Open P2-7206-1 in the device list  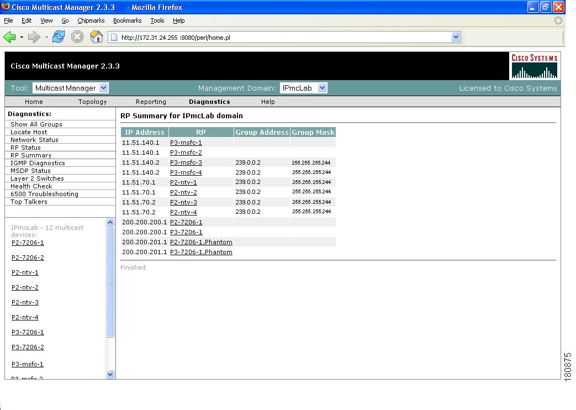coord(28,243)
